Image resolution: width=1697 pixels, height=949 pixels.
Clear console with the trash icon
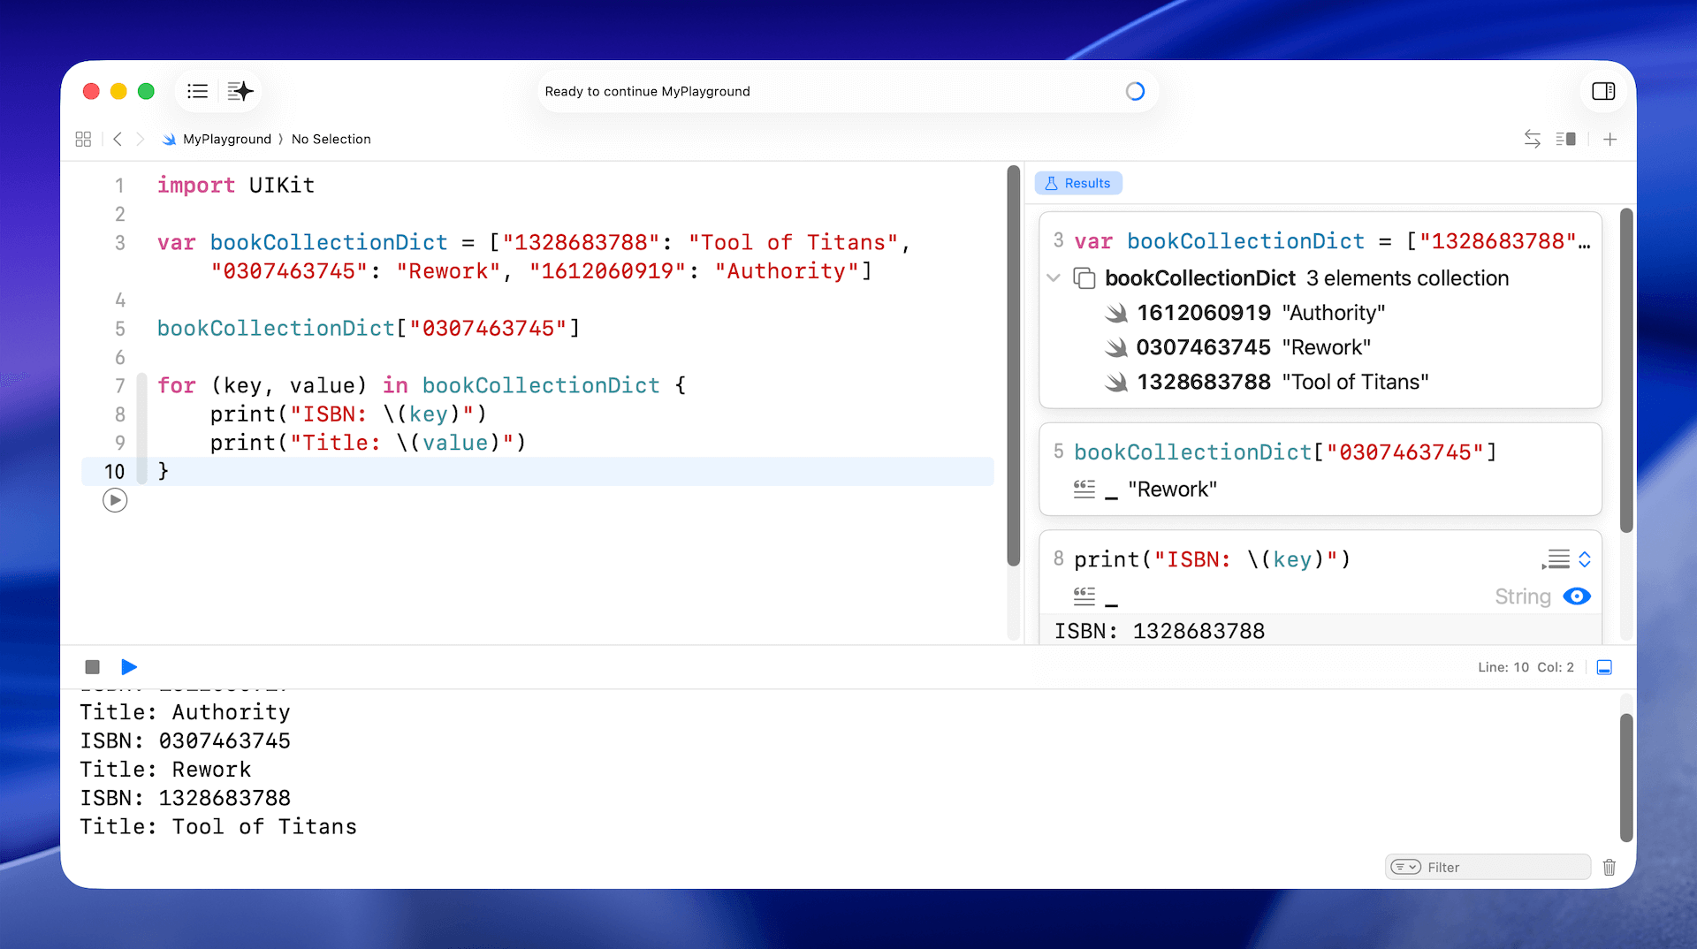[1609, 867]
